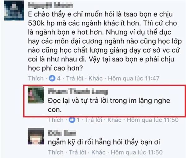Image resolution: width=186 pixels, height=158 pixels.
Task: Click the thumbs-up icon with 1 reaction
Action: pos(72,120)
